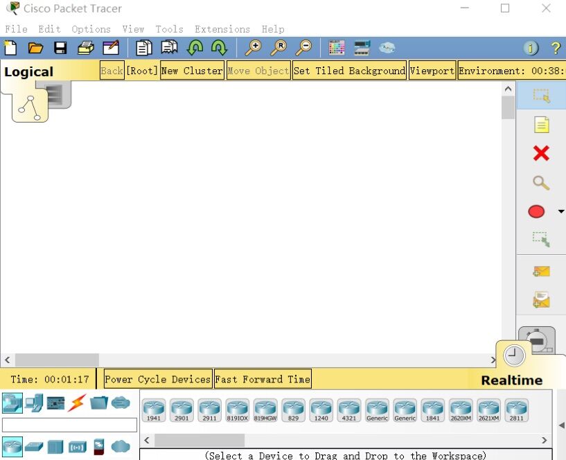Screen dimensions: 566x460
Task: Choose the Resize Shape tool
Action: coord(541,240)
